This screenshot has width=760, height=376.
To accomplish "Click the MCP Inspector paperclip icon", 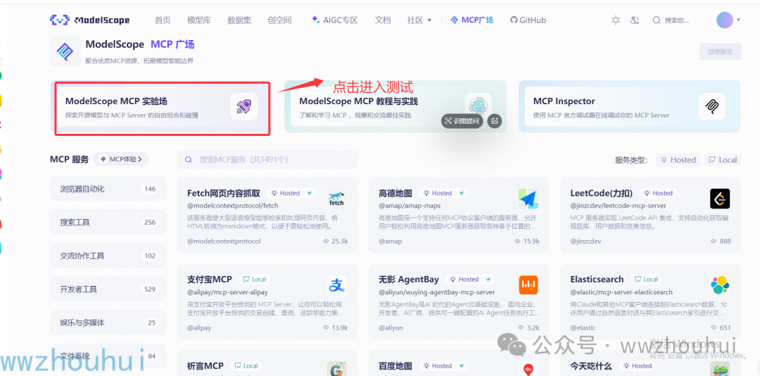I will click(x=712, y=106).
